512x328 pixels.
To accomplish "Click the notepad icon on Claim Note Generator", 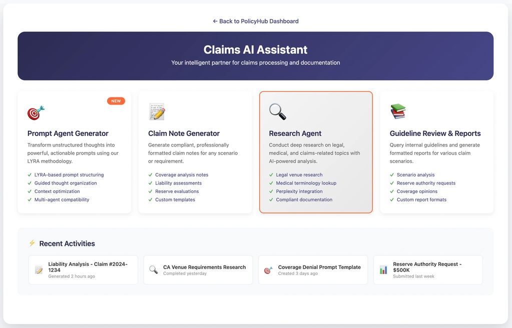I will click(157, 112).
